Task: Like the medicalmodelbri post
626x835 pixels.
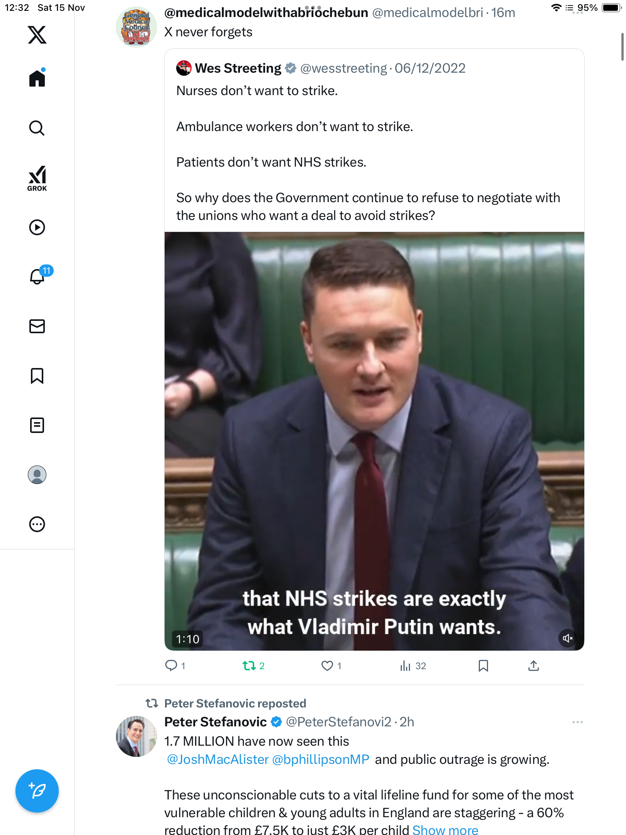Action: [327, 666]
